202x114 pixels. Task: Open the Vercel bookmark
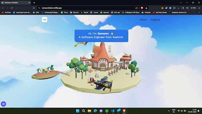point(84,13)
